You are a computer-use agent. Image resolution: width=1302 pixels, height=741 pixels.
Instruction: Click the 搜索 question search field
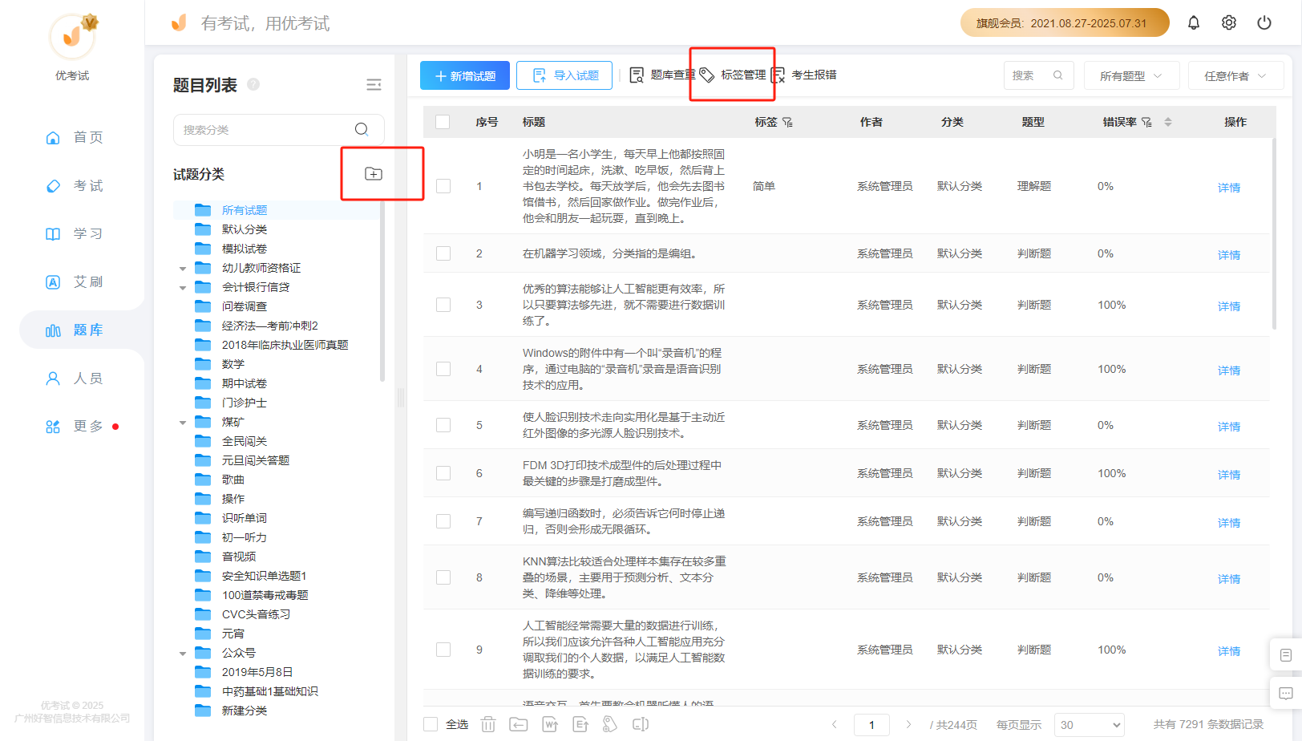click(1038, 75)
